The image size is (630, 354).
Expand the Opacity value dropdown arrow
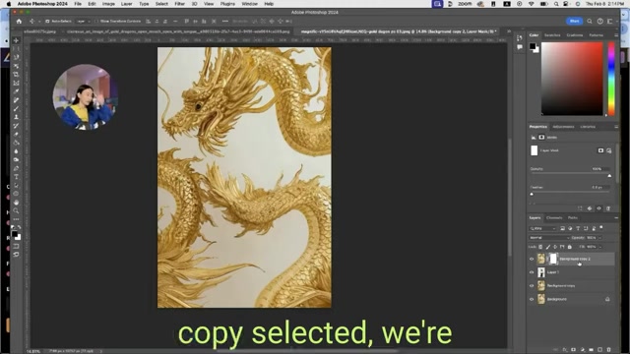tap(600, 238)
